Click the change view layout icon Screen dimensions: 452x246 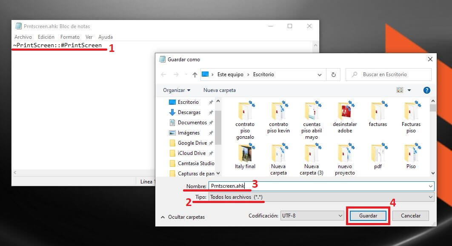400,90
